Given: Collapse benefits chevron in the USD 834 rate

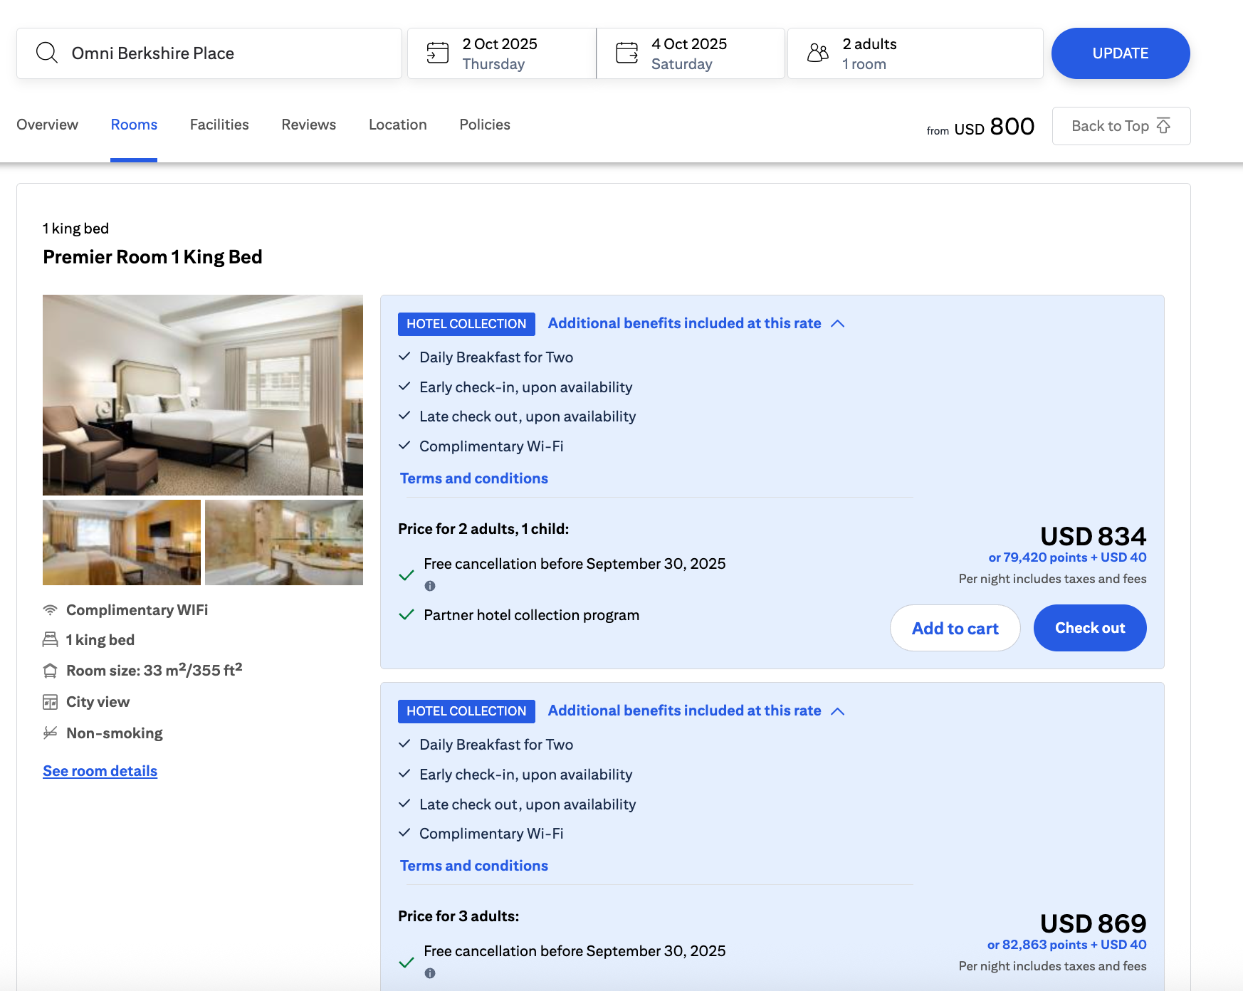Looking at the screenshot, I should [x=838, y=324].
